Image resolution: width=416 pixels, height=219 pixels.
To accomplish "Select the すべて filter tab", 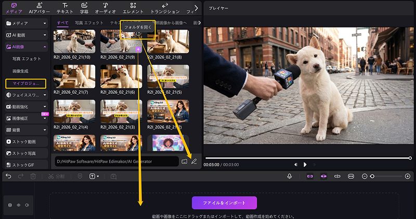I will [62, 23].
